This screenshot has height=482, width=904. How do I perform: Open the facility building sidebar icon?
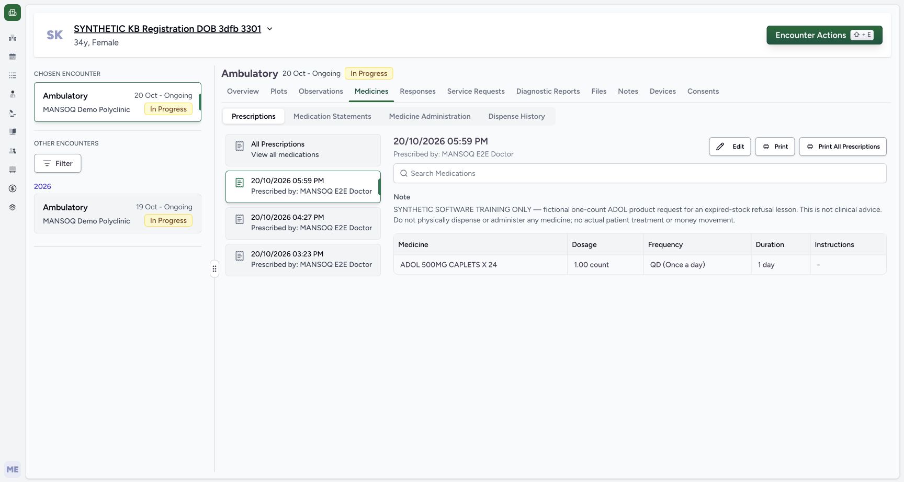click(x=13, y=38)
